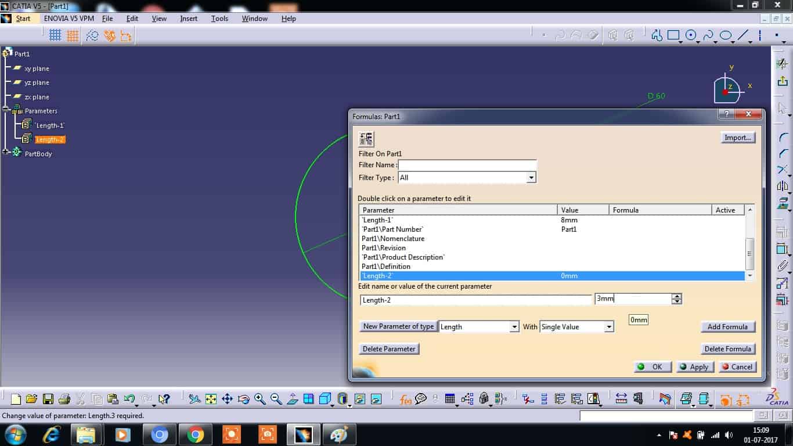This screenshot has width=793, height=446.
Task: Select the Mirror tool in right toolbar
Action: (x=783, y=186)
